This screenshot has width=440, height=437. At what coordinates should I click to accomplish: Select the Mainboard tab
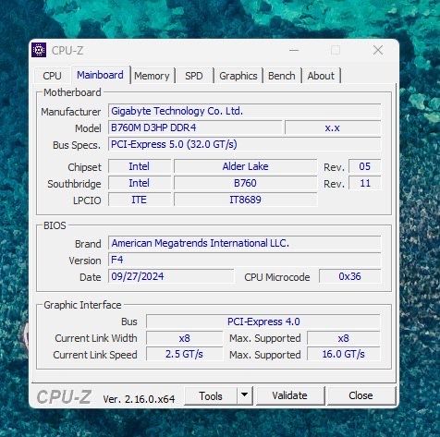[100, 75]
